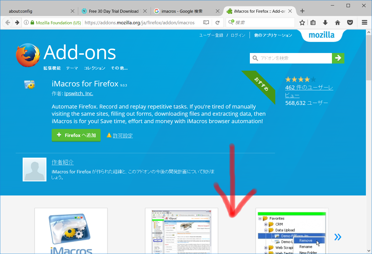Open the 許可設定 permissions link
Screen dimensions: 372x254
pyautogui.click(x=123, y=136)
